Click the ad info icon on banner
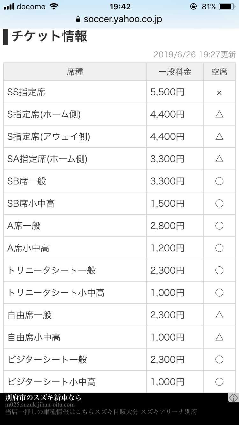239x425 pixels. [x=234, y=398]
